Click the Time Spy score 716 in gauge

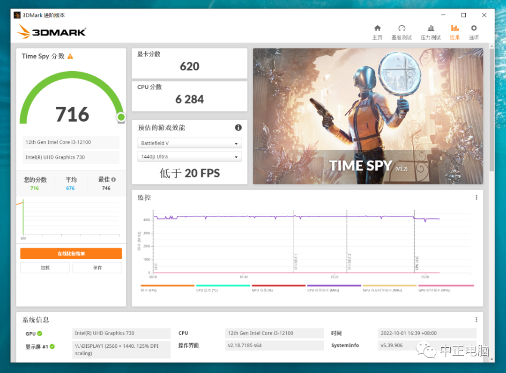(72, 114)
